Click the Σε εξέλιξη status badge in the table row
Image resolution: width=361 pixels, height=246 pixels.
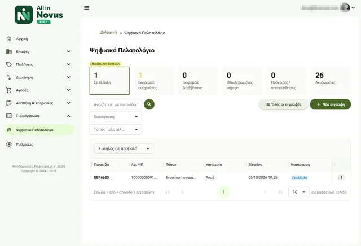(299, 178)
